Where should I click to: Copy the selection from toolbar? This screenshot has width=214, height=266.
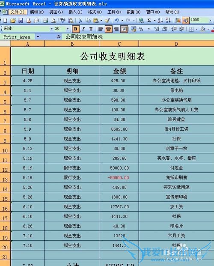[x=88, y=21]
